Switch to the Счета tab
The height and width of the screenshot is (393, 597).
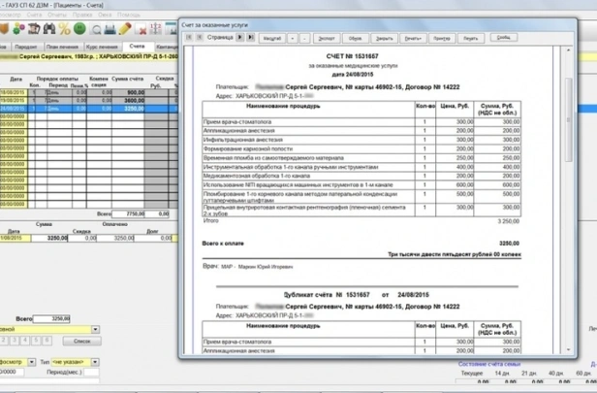click(136, 46)
